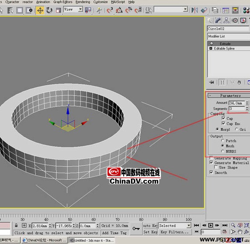Click Add Time Tag
The width and height of the screenshot is (250, 244).
[115, 233]
